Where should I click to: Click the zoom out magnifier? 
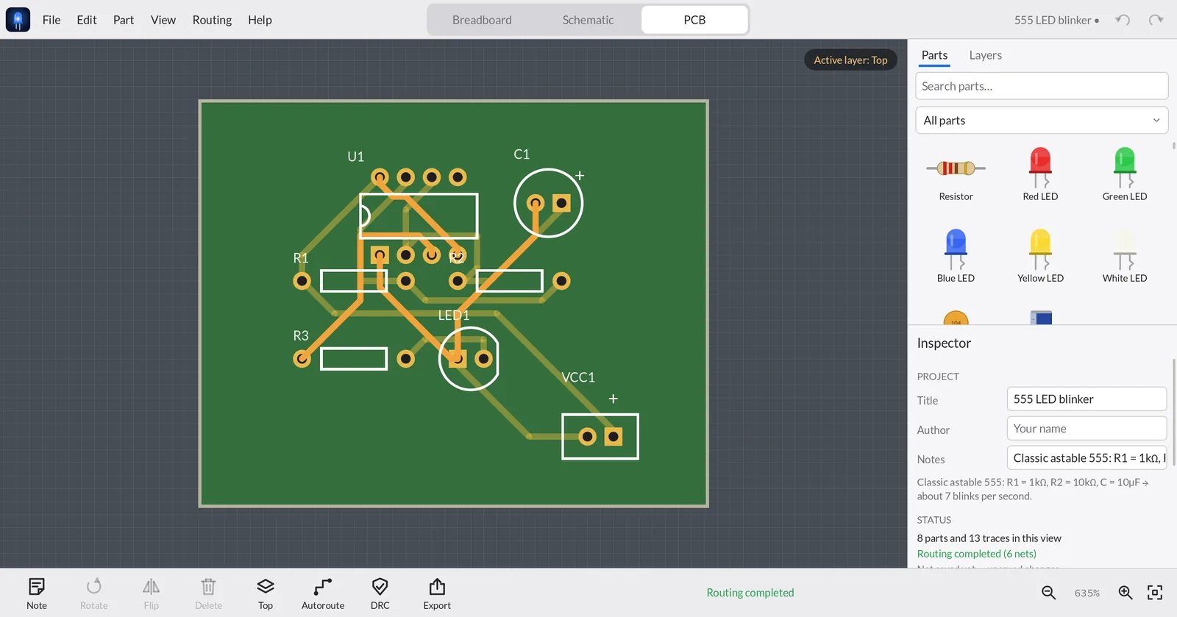coord(1048,593)
